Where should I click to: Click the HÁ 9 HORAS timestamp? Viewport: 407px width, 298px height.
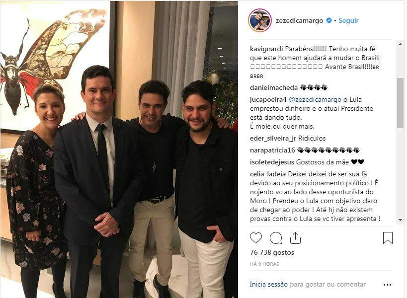(x=264, y=264)
